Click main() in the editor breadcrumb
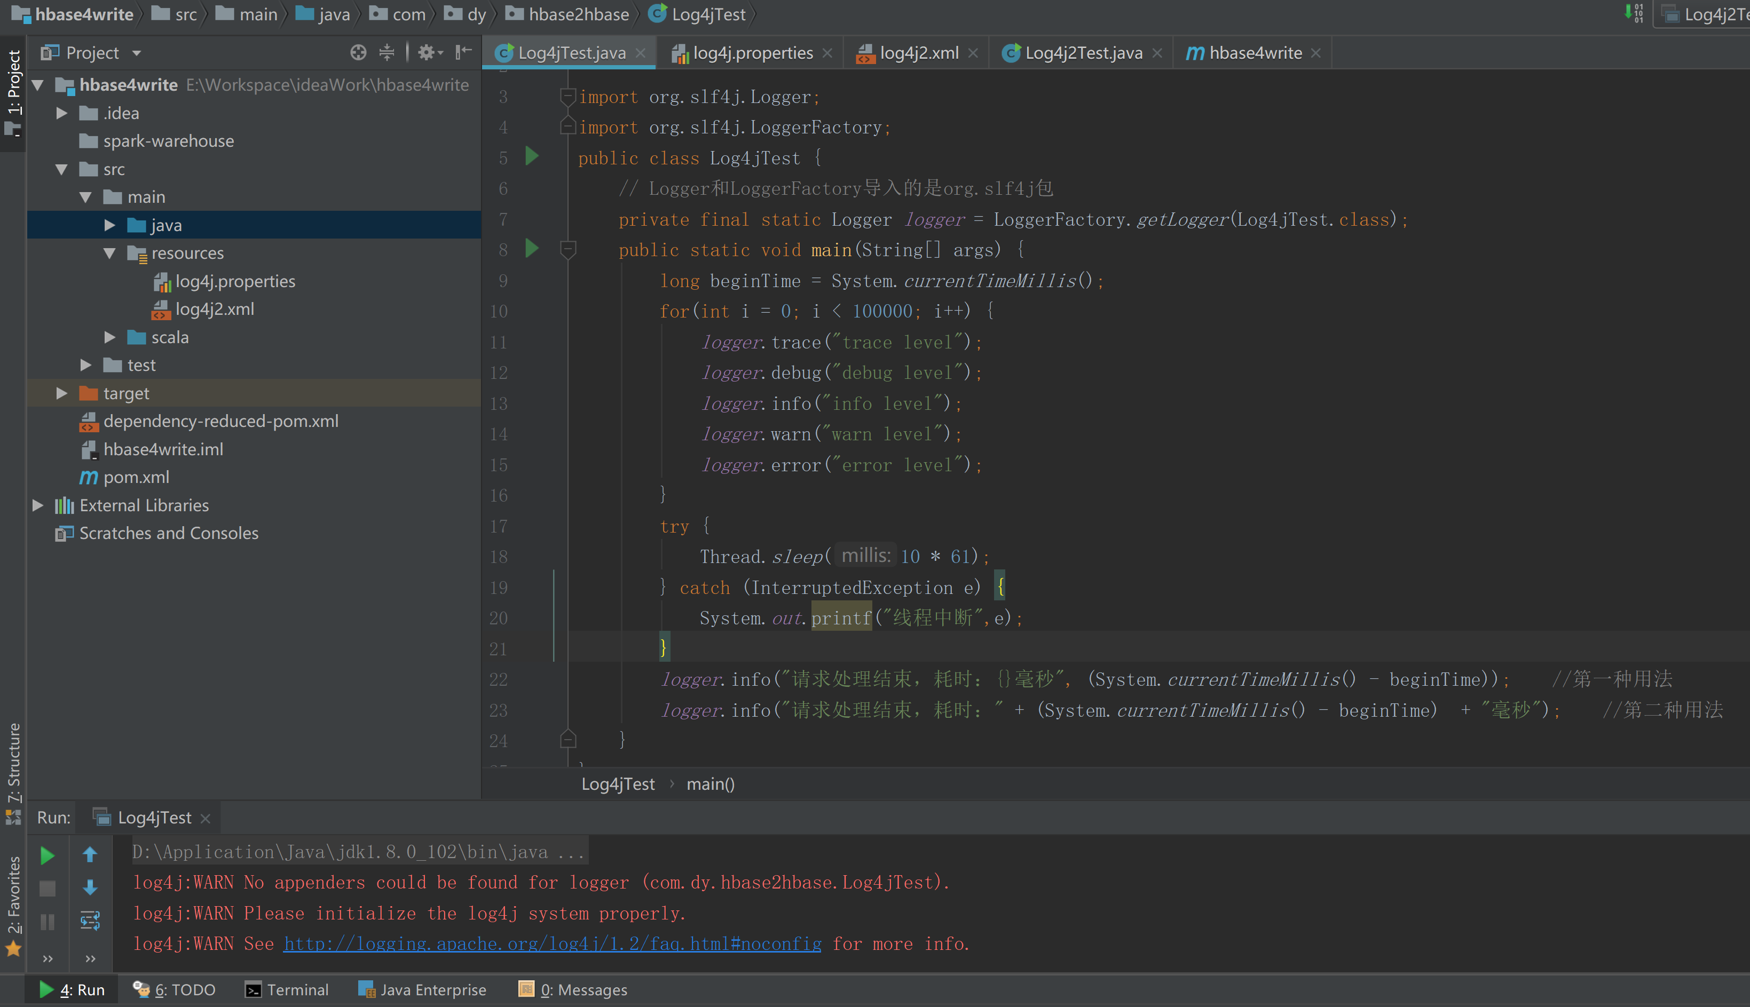 pyautogui.click(x=710, y=783)
